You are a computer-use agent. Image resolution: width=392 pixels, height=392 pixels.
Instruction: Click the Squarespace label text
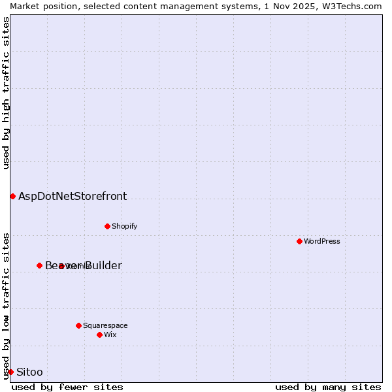105,325
